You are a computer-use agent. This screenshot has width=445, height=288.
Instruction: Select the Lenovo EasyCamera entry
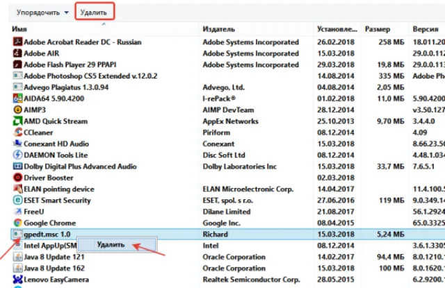click(x=56, y=280)
